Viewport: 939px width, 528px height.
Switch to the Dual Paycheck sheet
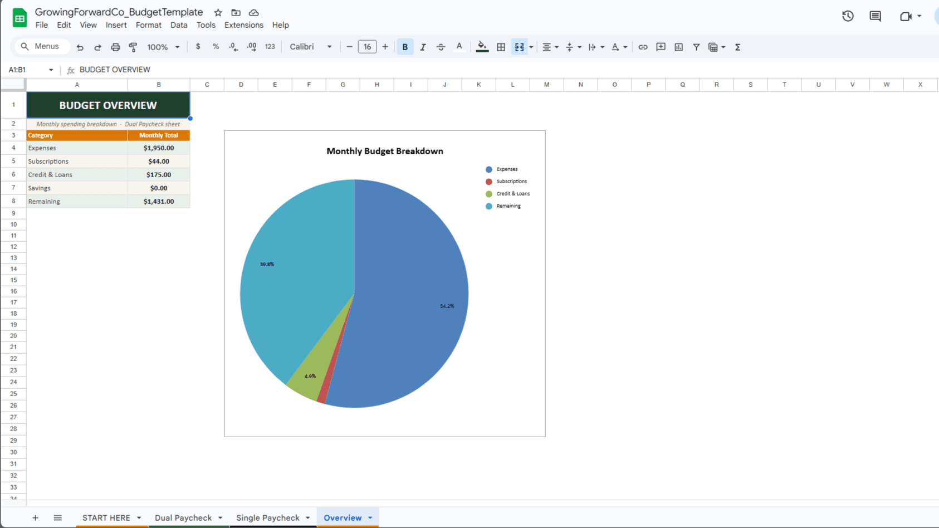point(183,517)
